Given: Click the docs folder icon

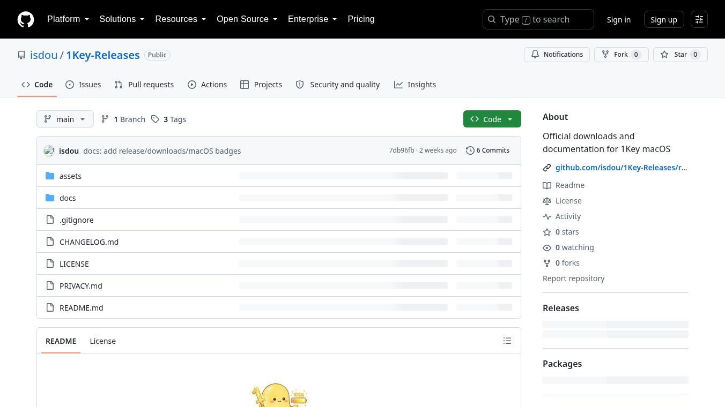Looking at the screenshot, I should pyautogui.click(x=50, y=198).
